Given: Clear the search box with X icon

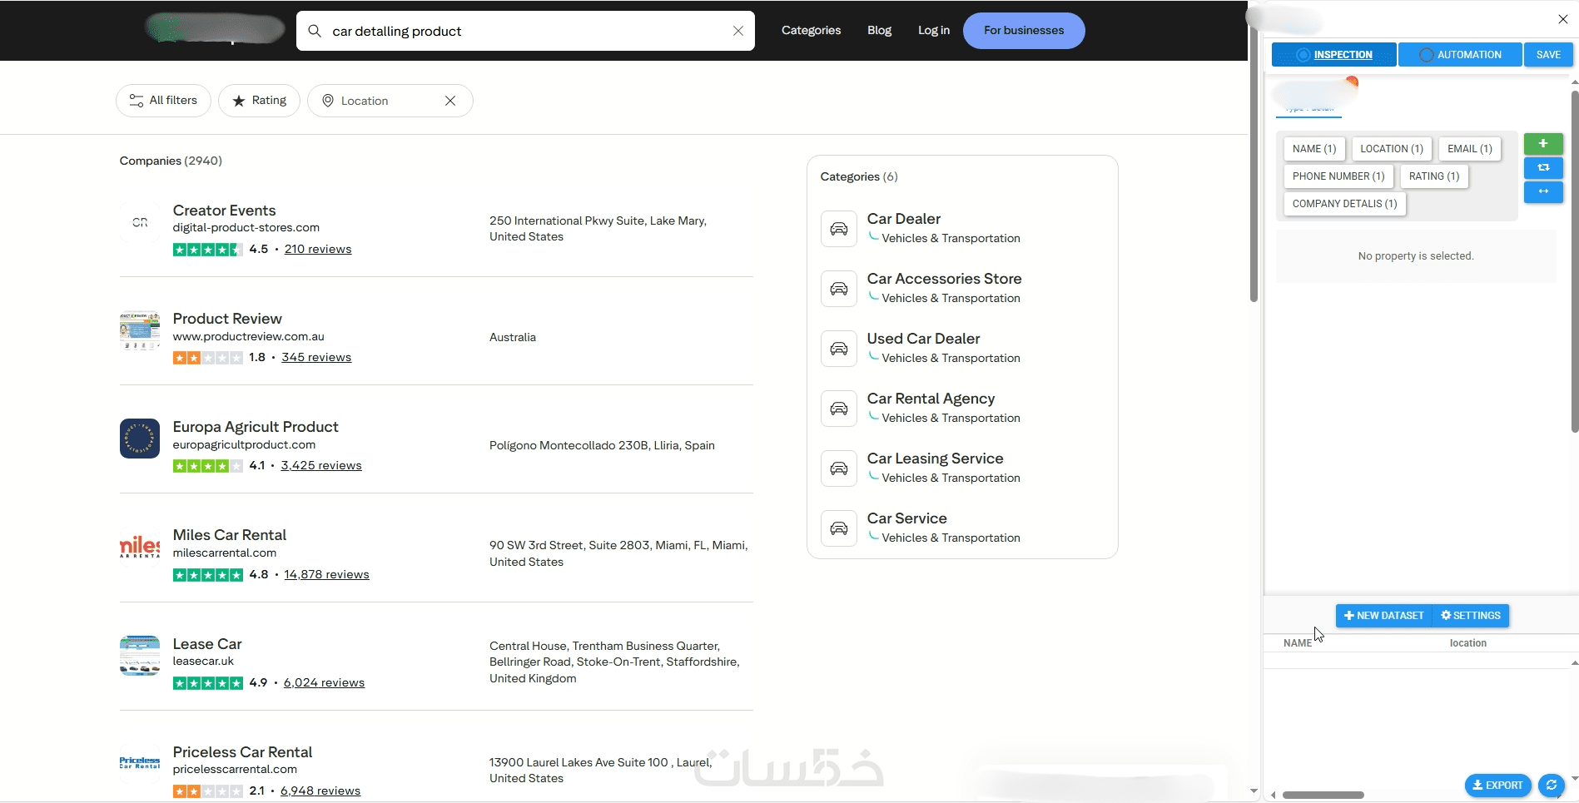Looking at the screenshot, I should point(737,31).
